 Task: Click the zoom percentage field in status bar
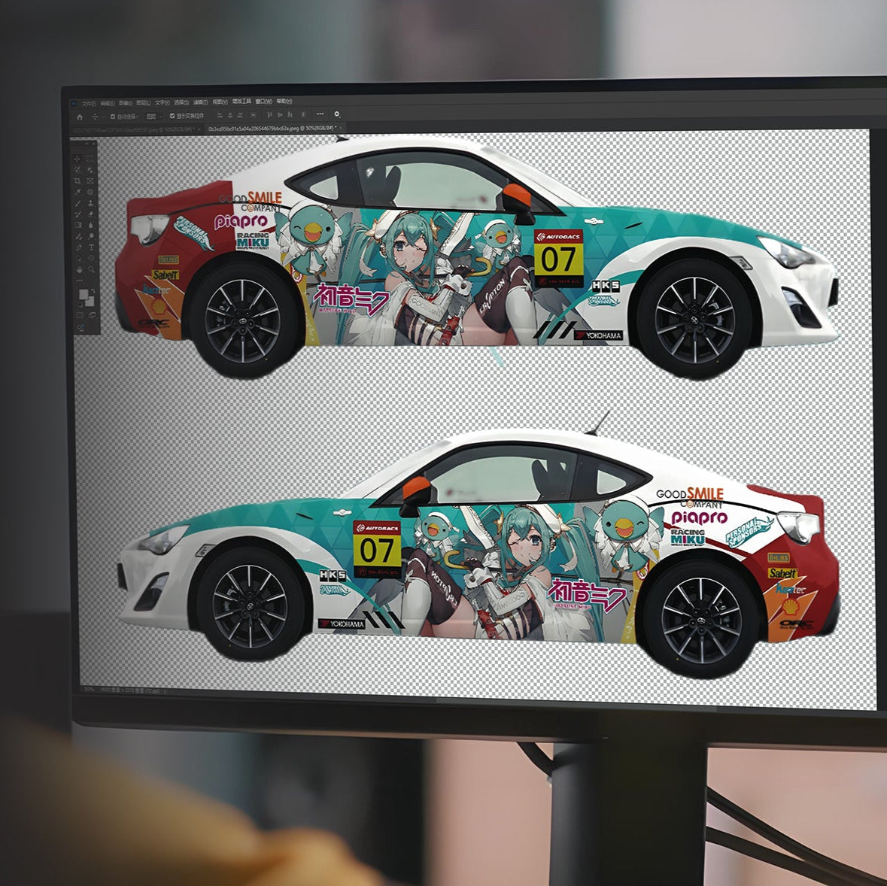point(90,689)
